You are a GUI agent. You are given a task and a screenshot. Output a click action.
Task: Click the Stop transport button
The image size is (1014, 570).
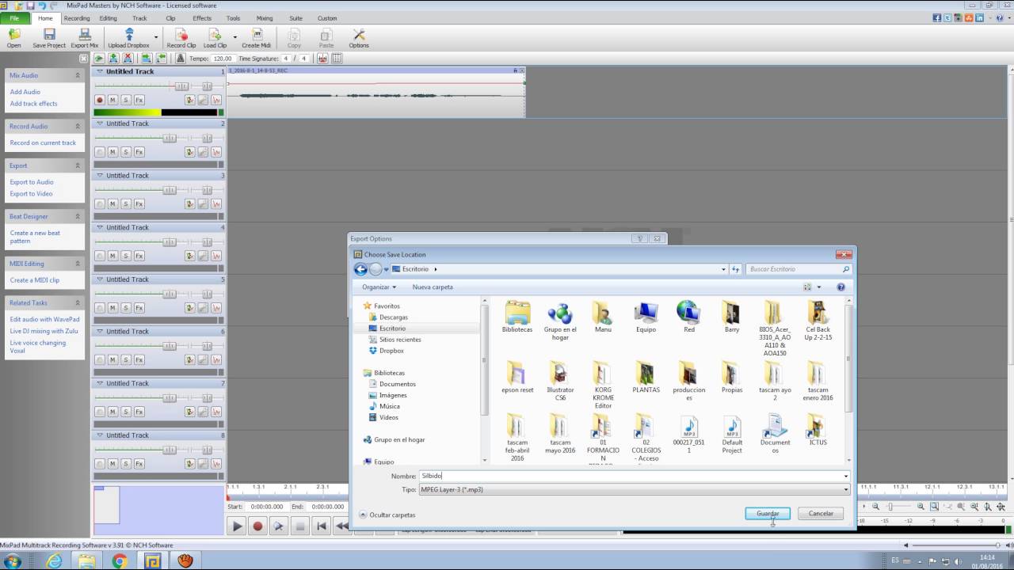[x=300, y=526]
